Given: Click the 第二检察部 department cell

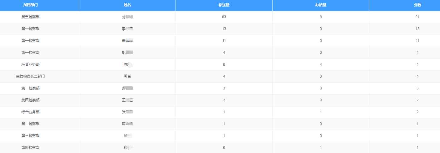Looking at the screenshot, I should 30,124.
